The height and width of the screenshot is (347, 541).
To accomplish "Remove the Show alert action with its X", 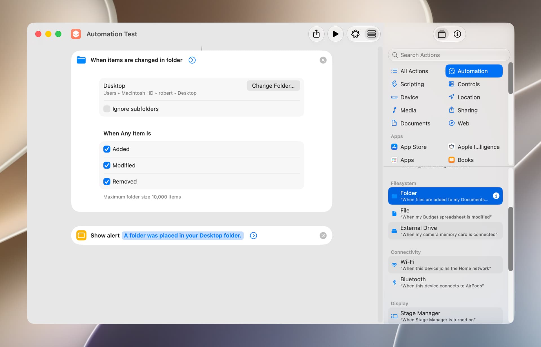I will 323,236.
